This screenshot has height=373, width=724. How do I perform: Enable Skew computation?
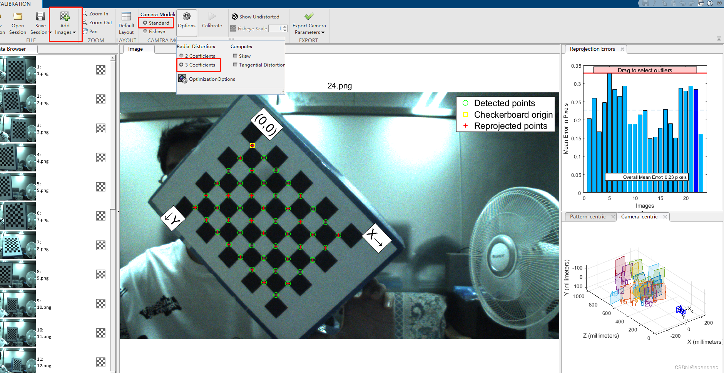(235, 55)
